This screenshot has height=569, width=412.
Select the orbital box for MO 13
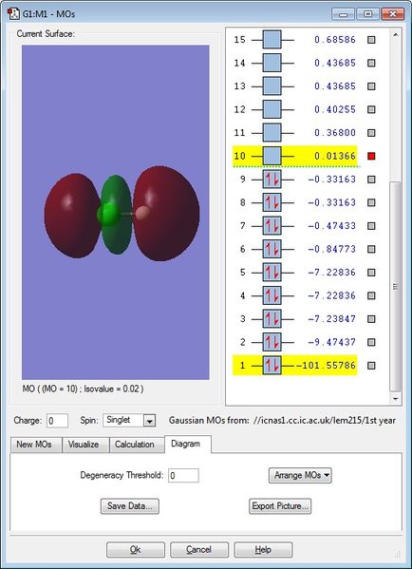pos(272,86)
